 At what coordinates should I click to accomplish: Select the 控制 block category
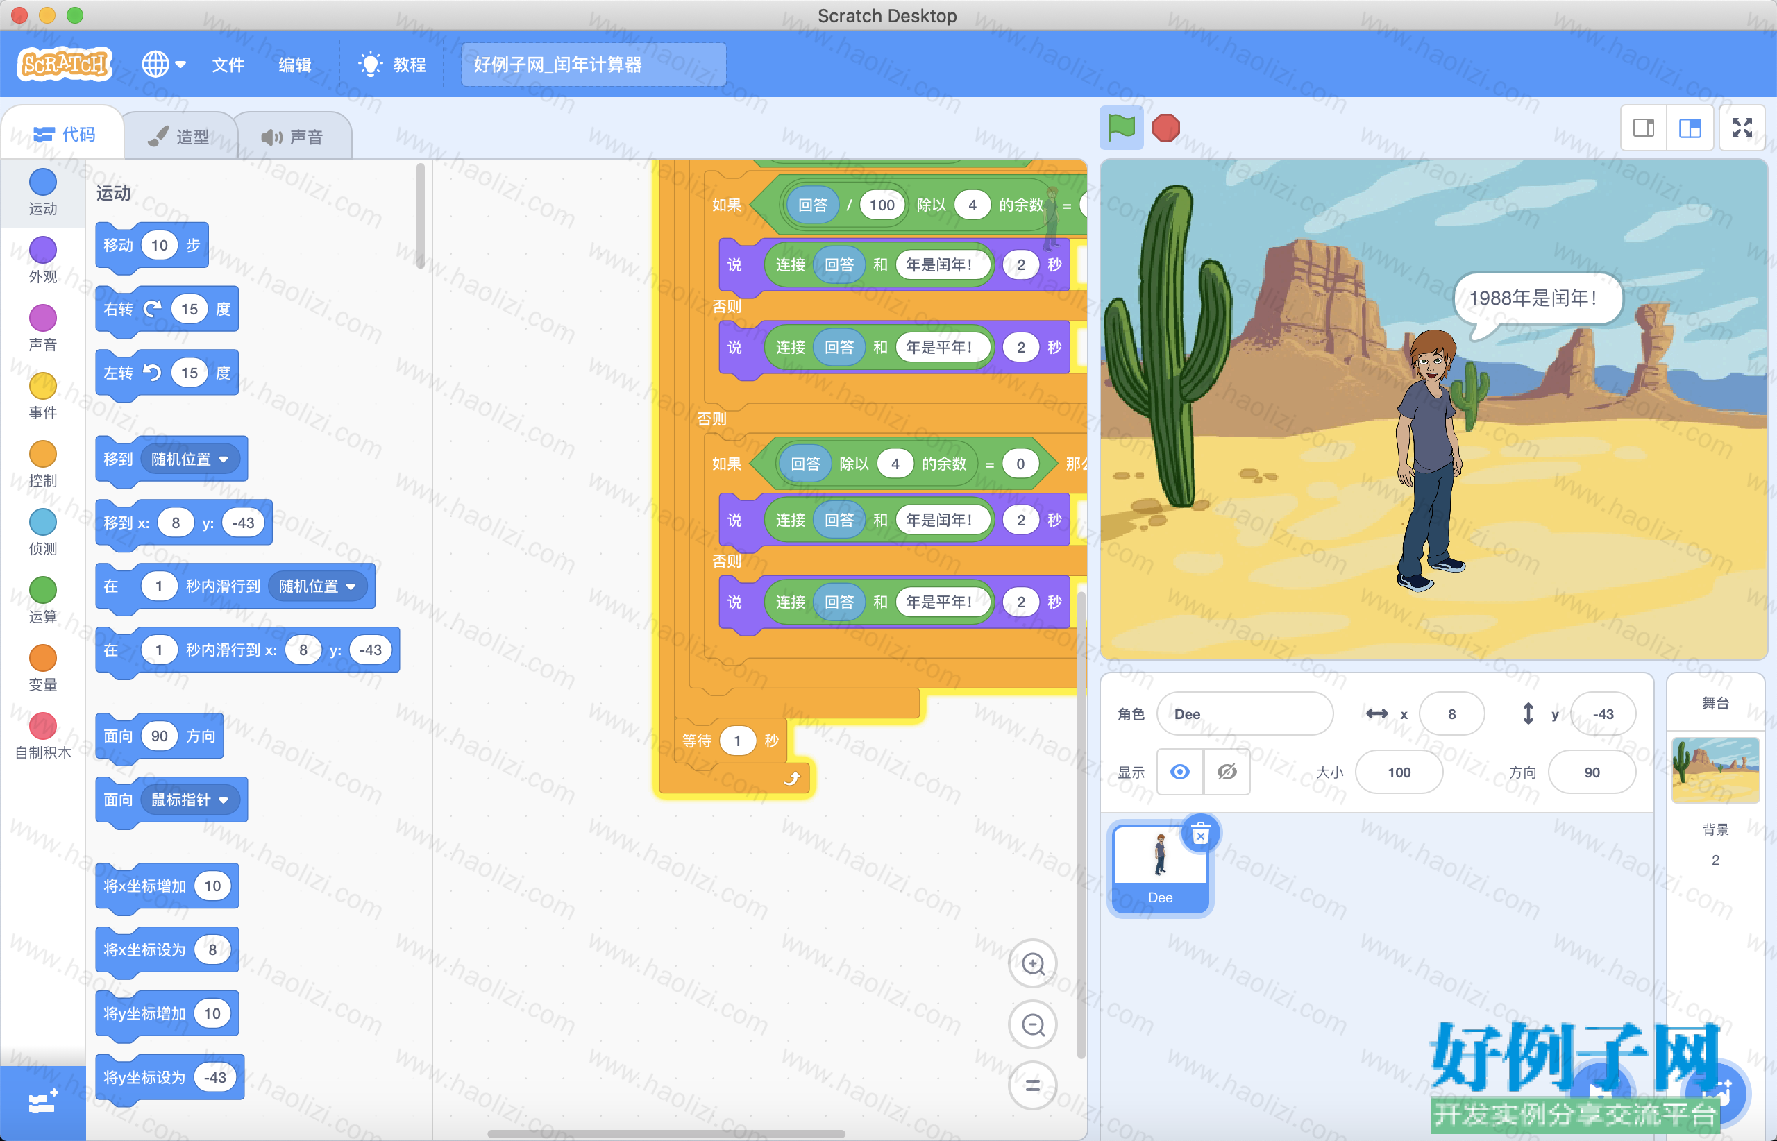[42, 464]
